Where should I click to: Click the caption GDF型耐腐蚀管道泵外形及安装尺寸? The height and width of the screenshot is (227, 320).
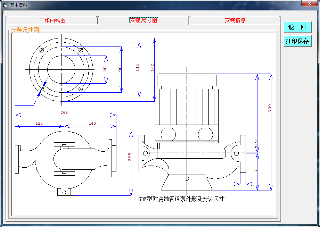[x=181, y=199]
